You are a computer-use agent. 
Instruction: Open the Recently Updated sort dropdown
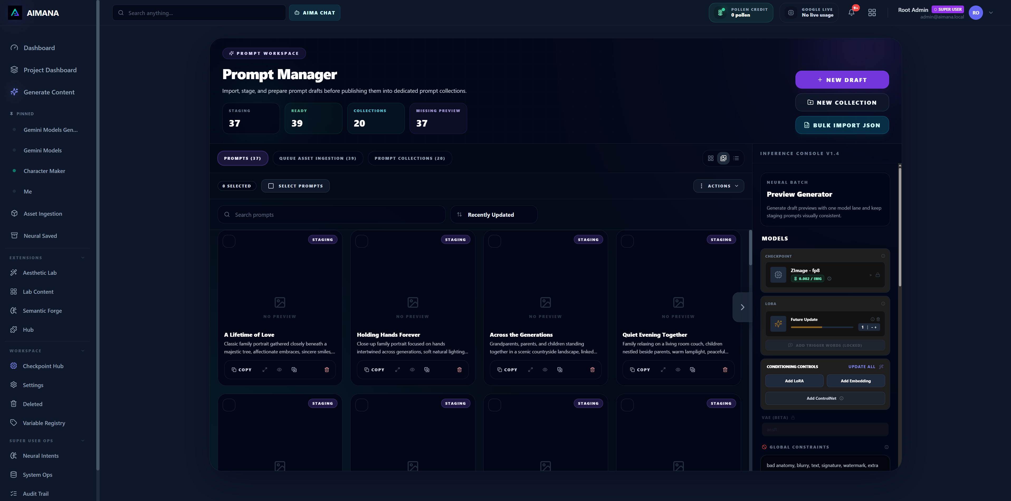coord(494,215)
